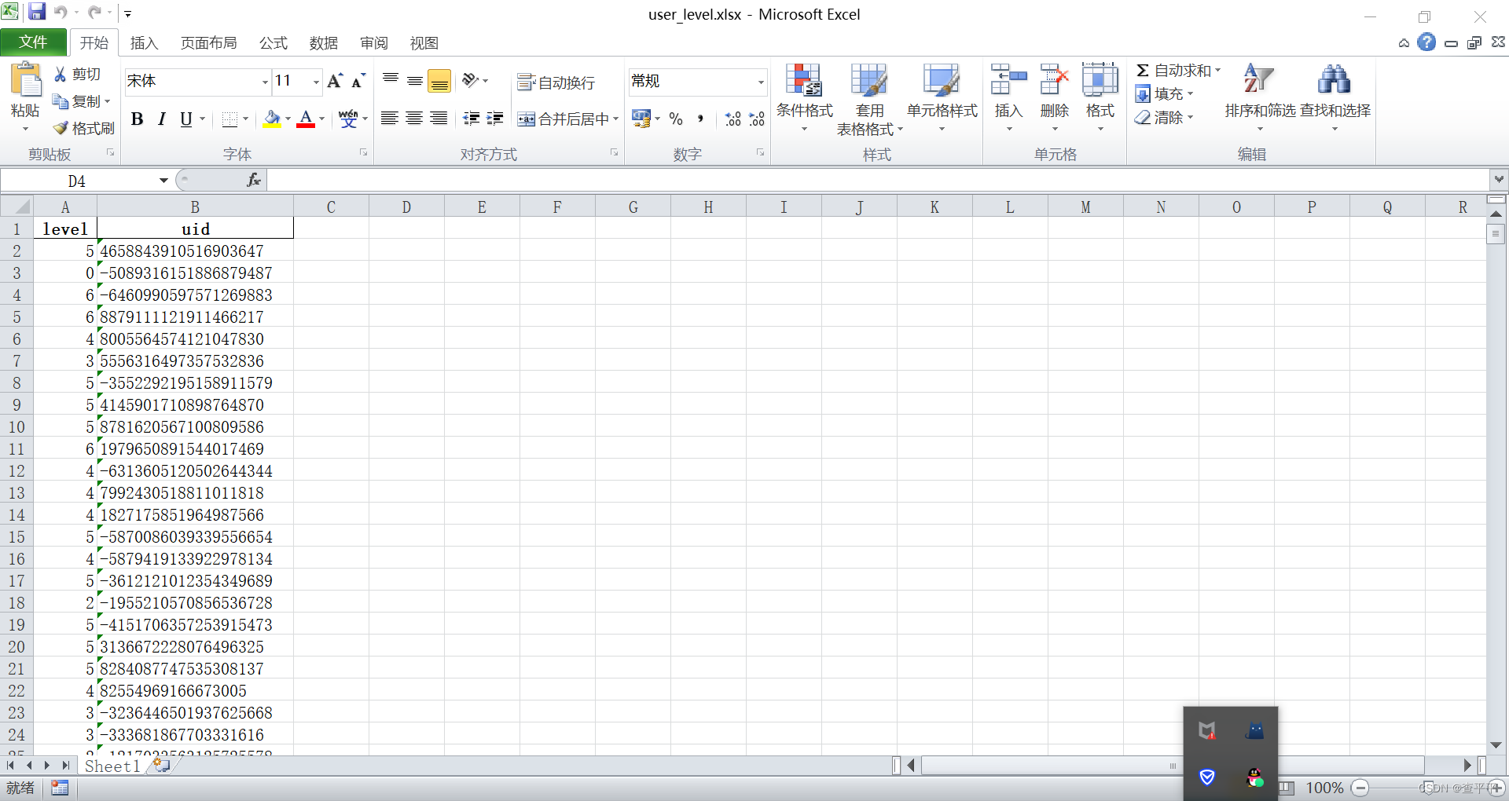This screenshot has height=801, width=1509.
Task: Align text right
Action: (439, 119)
